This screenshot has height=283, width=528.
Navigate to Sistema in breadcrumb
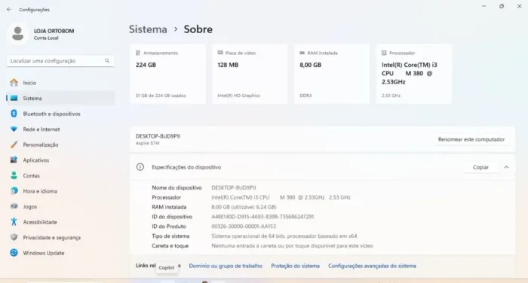[148, 29]
